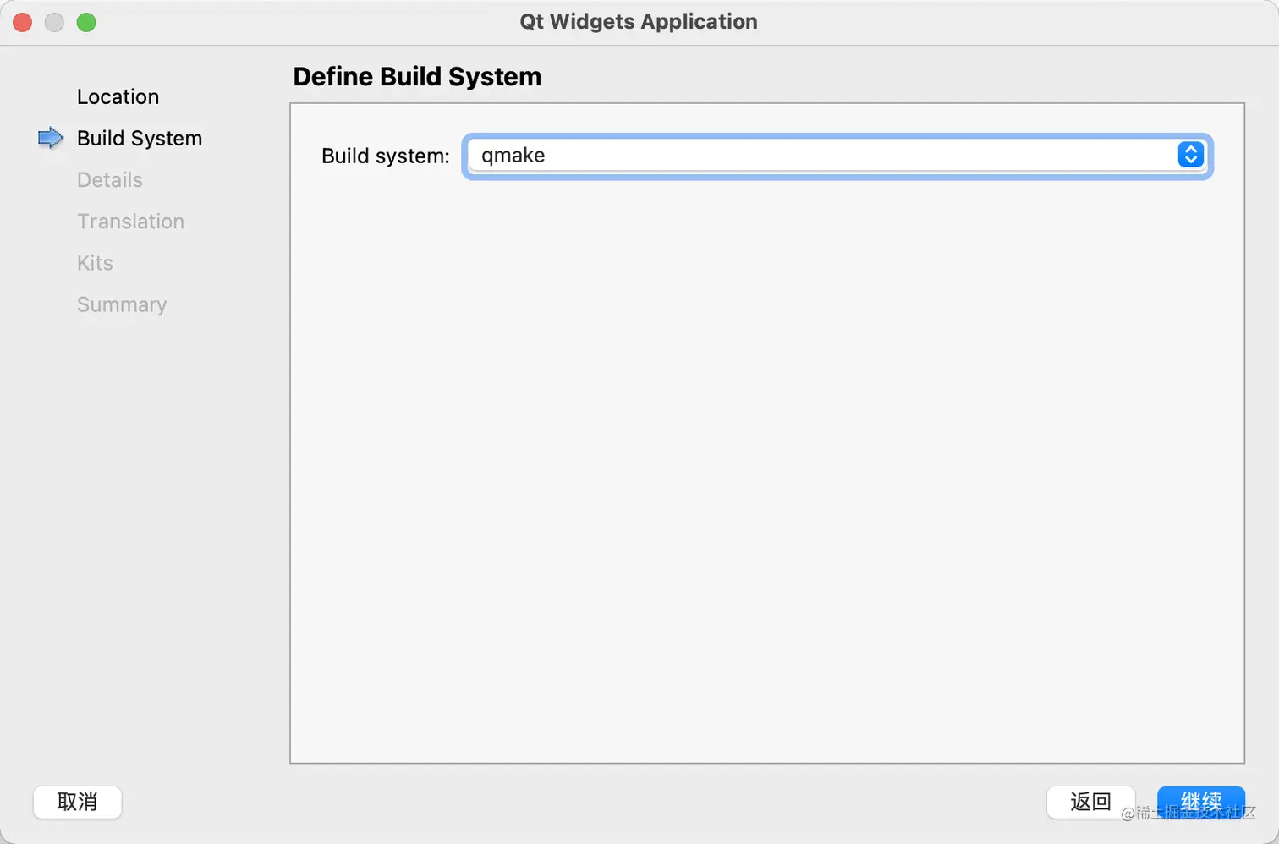Click the Details step in the sidebar
This screenshot has width=1279, height=844.
(110, 180)
